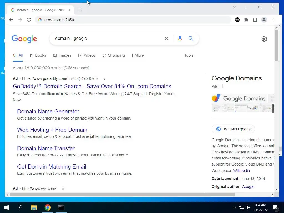284x213 pixels.
Task: Open the taskbar search magnifier
Action: [20, 207]
